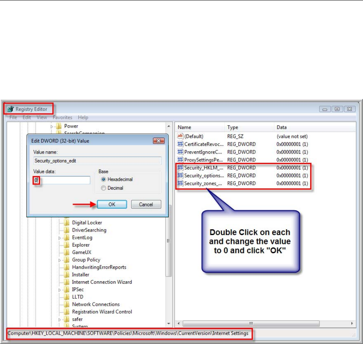Click the tree scroll down arrow
This screenshot has width=363, height=344.
169,323
